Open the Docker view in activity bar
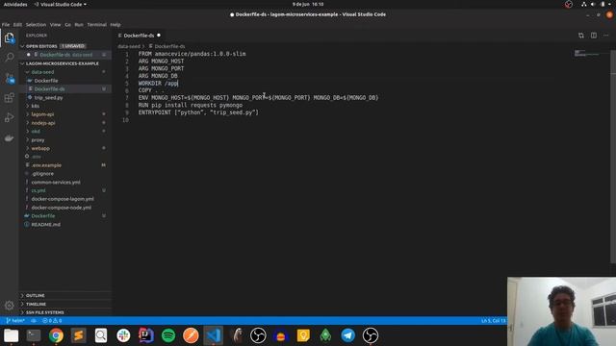The image size is (616, 346). point(9,138)
